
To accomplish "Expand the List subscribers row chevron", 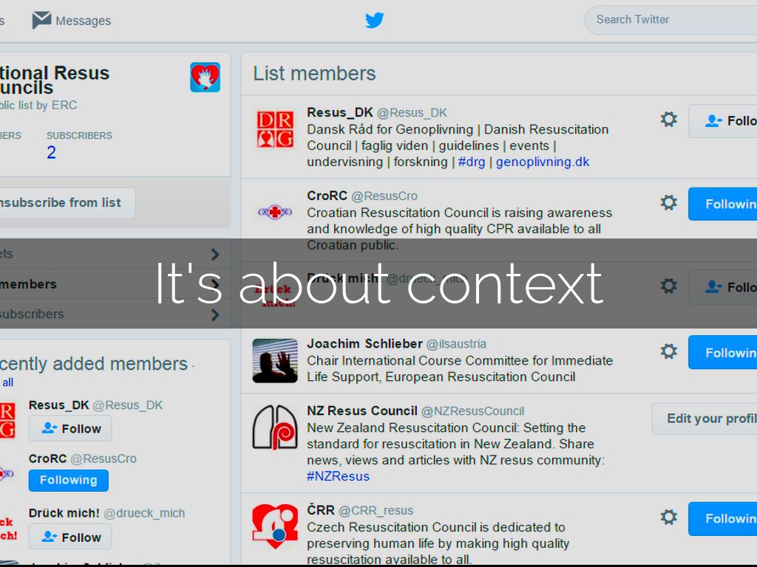I will pyautogui.click(x=215, y=315).
